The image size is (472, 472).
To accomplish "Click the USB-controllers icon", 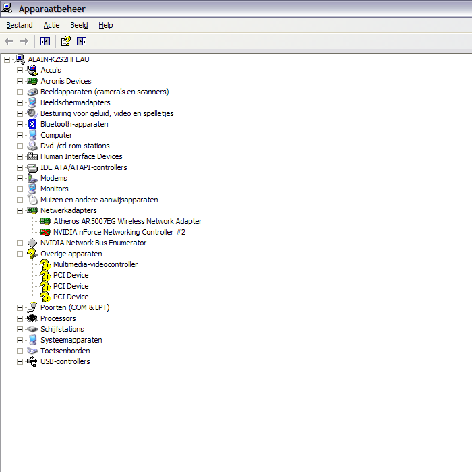I will [32, 361].
